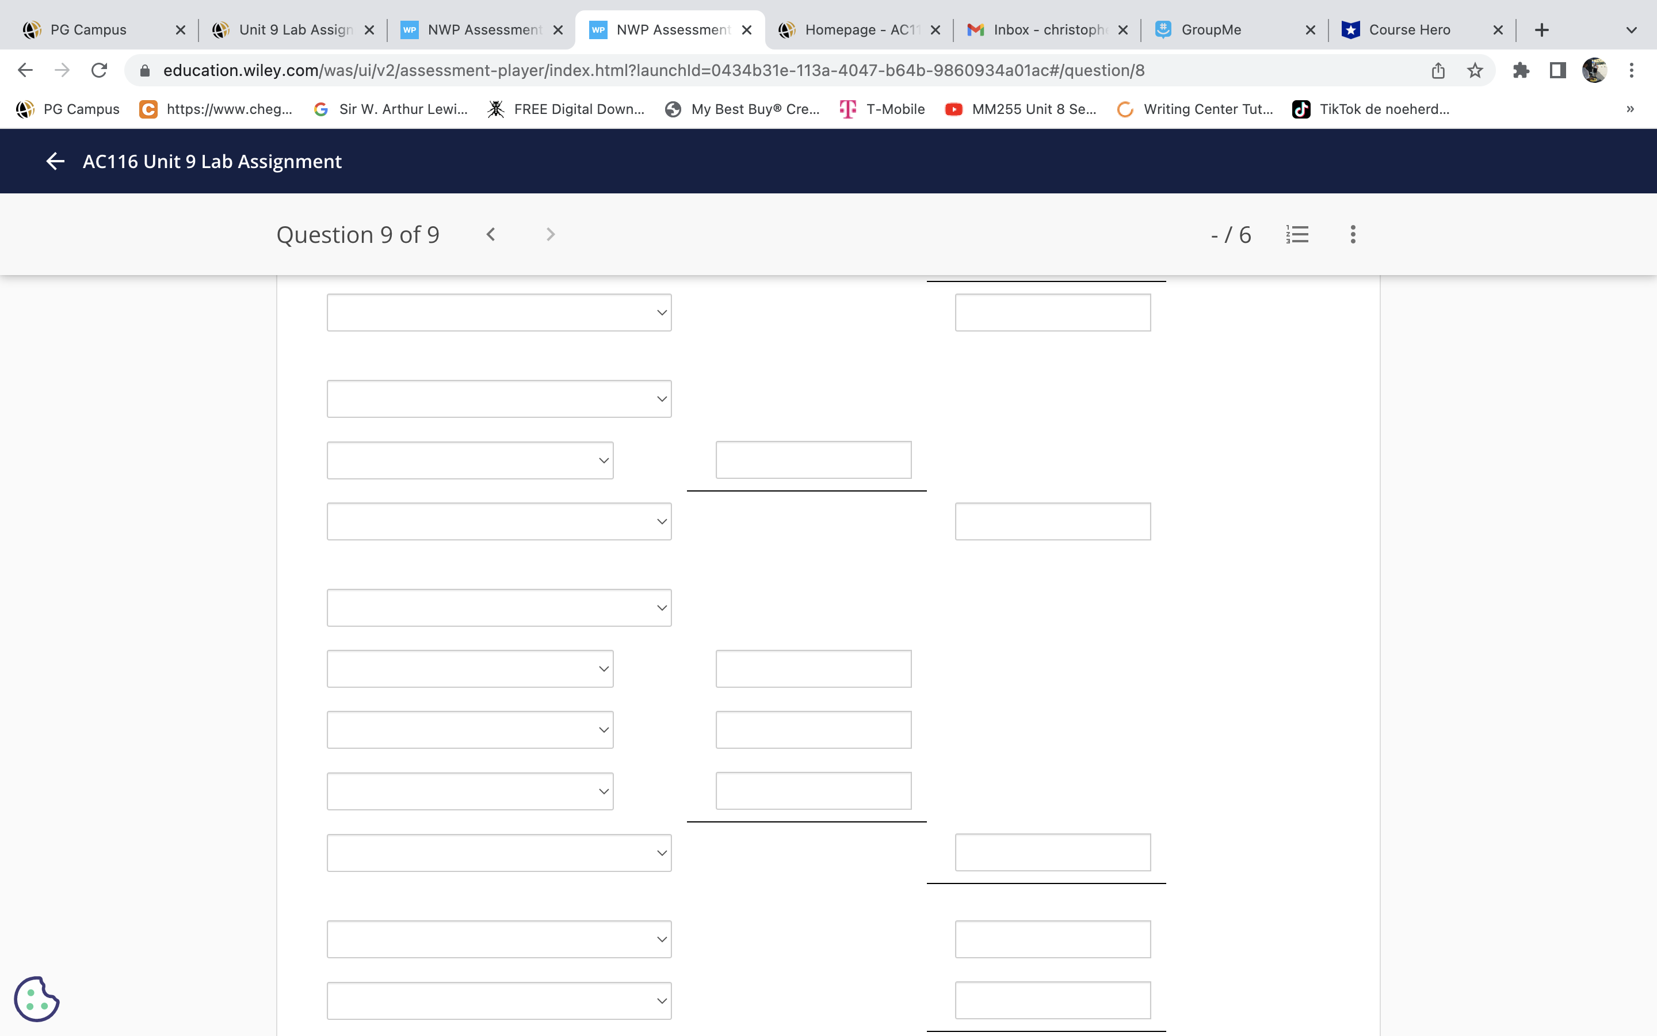
Task: Open the question list icon
Action: tap(1297, 234)
